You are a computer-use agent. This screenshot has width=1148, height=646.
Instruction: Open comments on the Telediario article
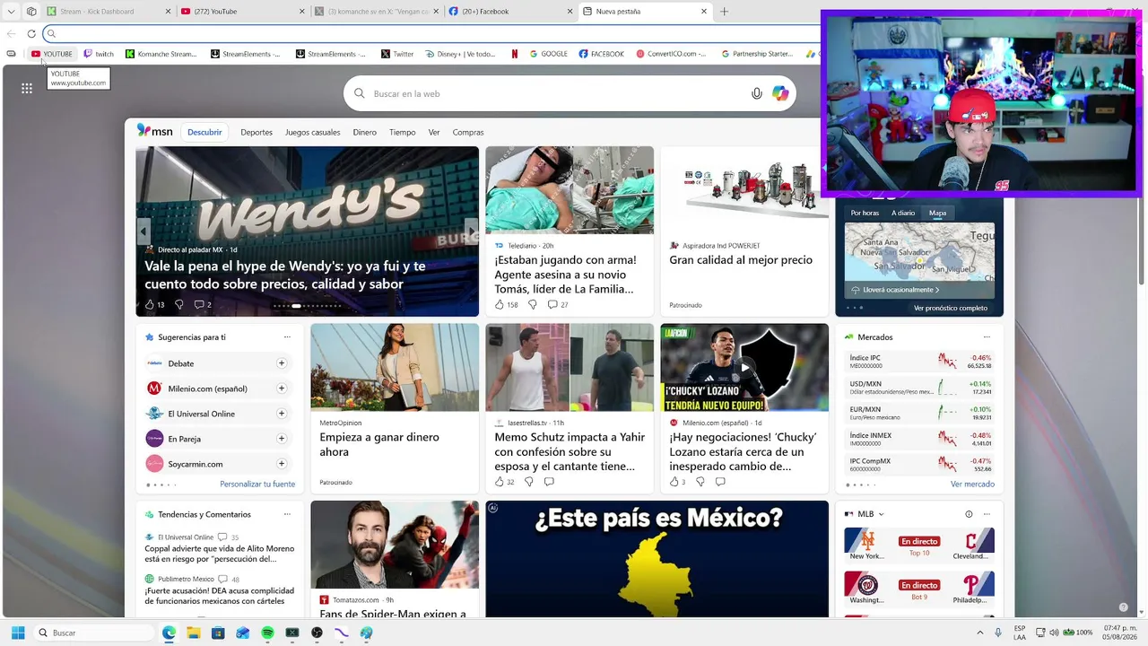[x=558, y=305]
